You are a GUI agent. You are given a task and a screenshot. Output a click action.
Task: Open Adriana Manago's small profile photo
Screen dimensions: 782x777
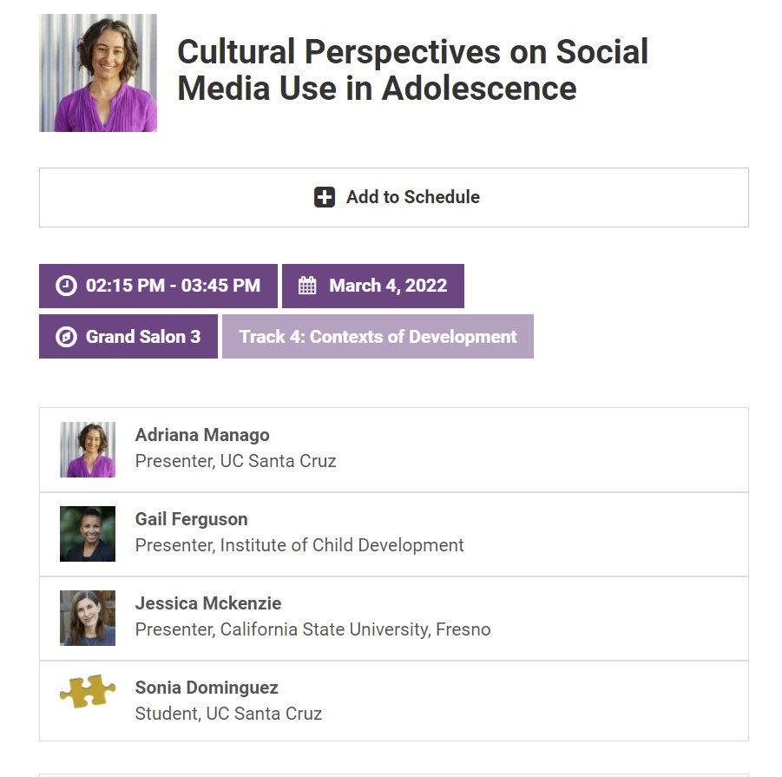coord(88,450)
